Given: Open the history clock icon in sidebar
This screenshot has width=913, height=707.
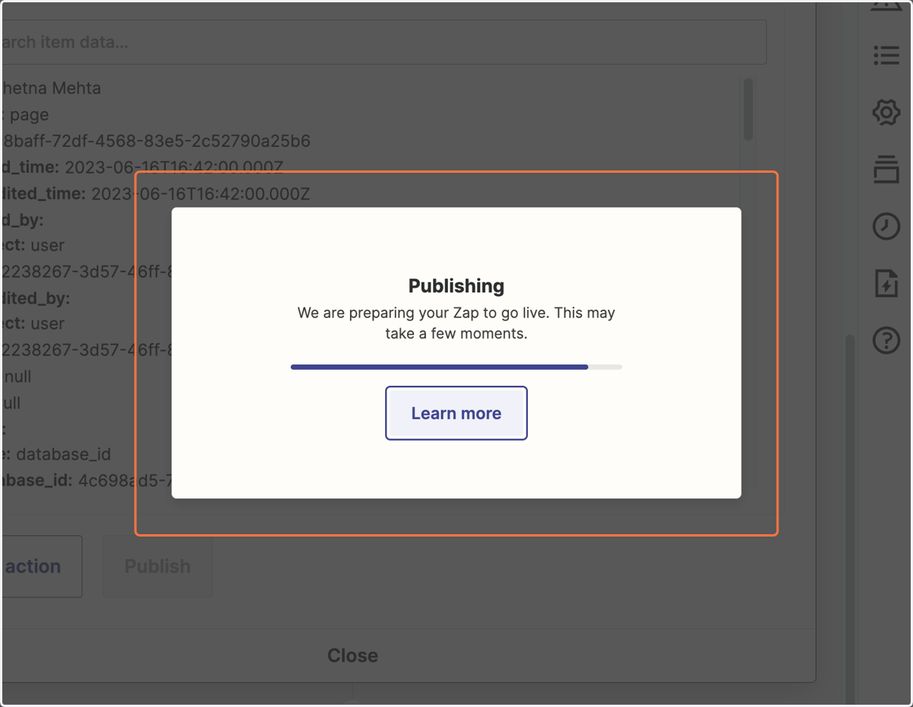Looking at the screenshot, I should 886,226.
